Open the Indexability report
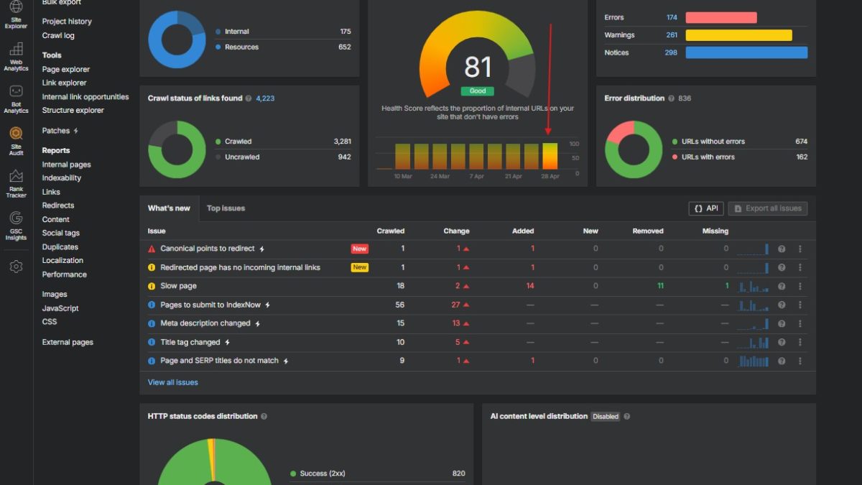 (x=62, y=177)
